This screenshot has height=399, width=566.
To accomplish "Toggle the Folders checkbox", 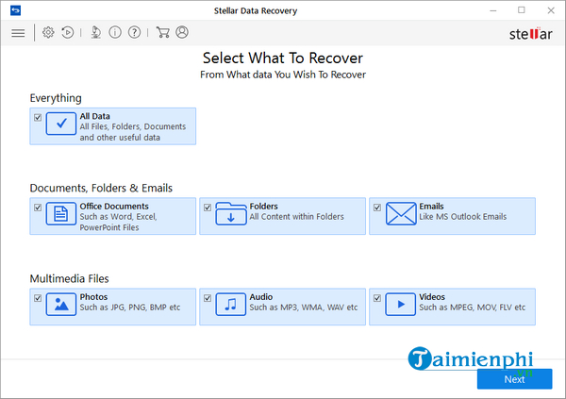I will click(207, 208).
